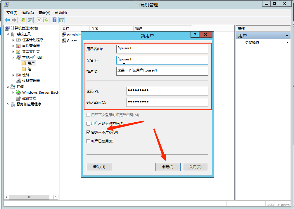Click the 全名(F) input field
Screen dimensions: 294x209
(x=162, y=60)
